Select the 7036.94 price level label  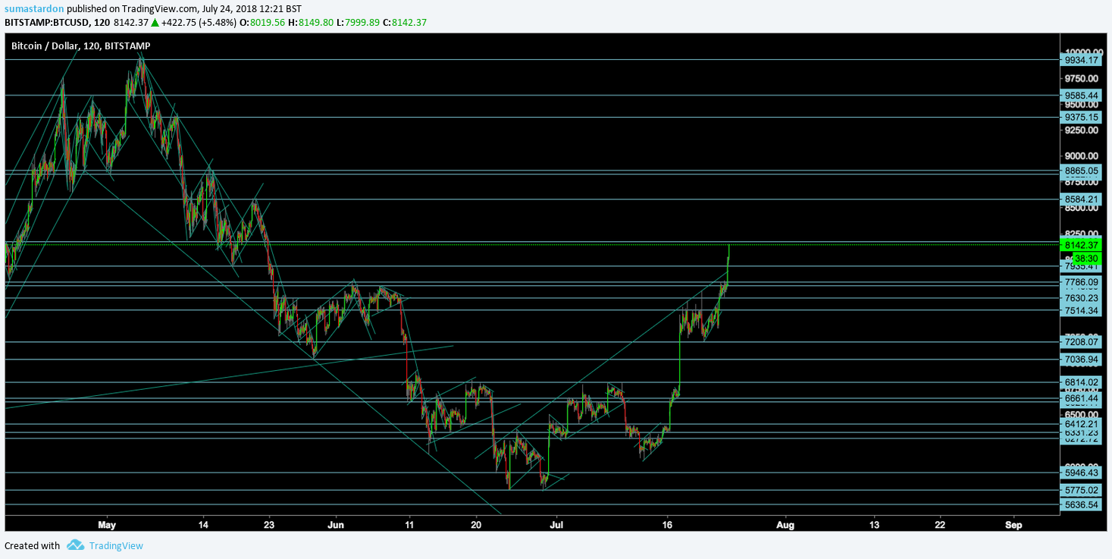[x=1082, y=360]
